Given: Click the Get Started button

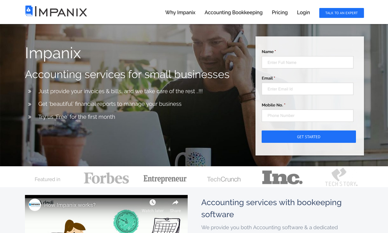Looking at the screenshot, I should [308, 137].
